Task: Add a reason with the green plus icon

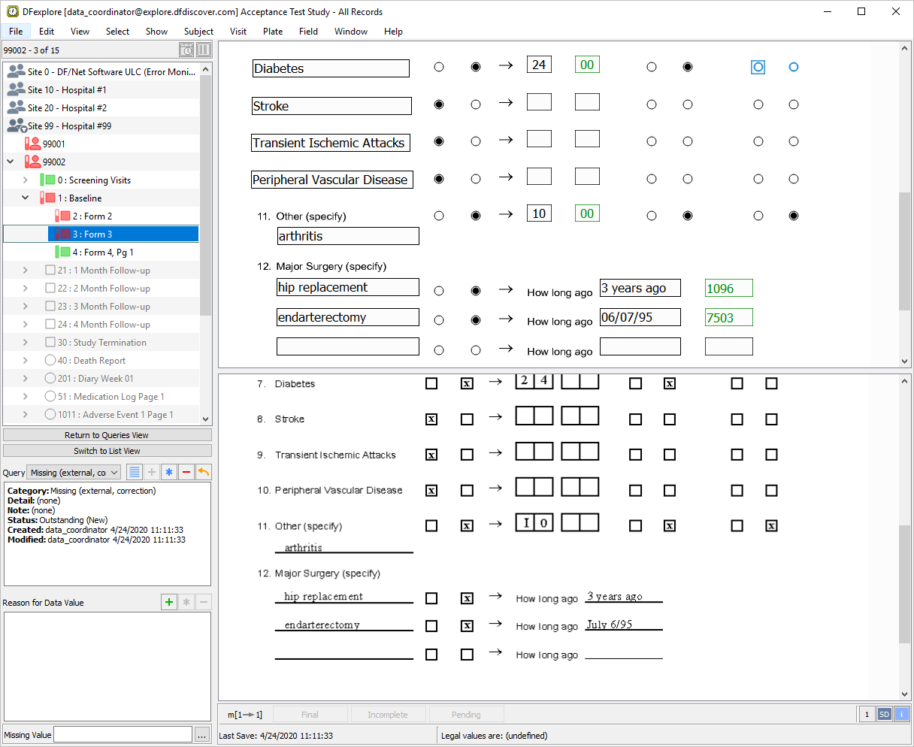Action: [169, 602]
